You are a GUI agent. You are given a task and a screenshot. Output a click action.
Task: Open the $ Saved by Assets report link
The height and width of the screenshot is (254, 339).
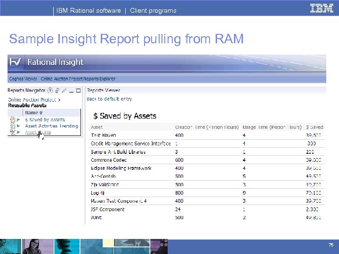(45, 119)
